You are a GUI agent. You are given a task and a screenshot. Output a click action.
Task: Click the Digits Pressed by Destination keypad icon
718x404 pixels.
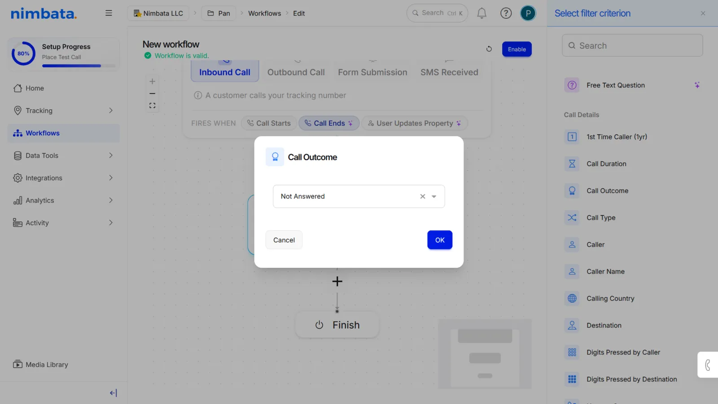(x=572, y=379)
